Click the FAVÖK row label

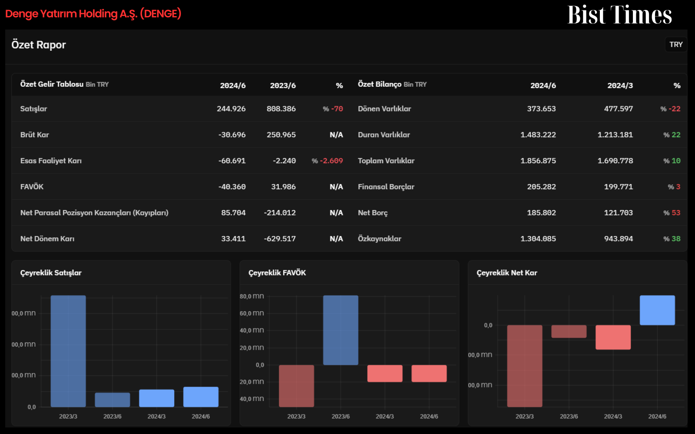tap(32, 187)
